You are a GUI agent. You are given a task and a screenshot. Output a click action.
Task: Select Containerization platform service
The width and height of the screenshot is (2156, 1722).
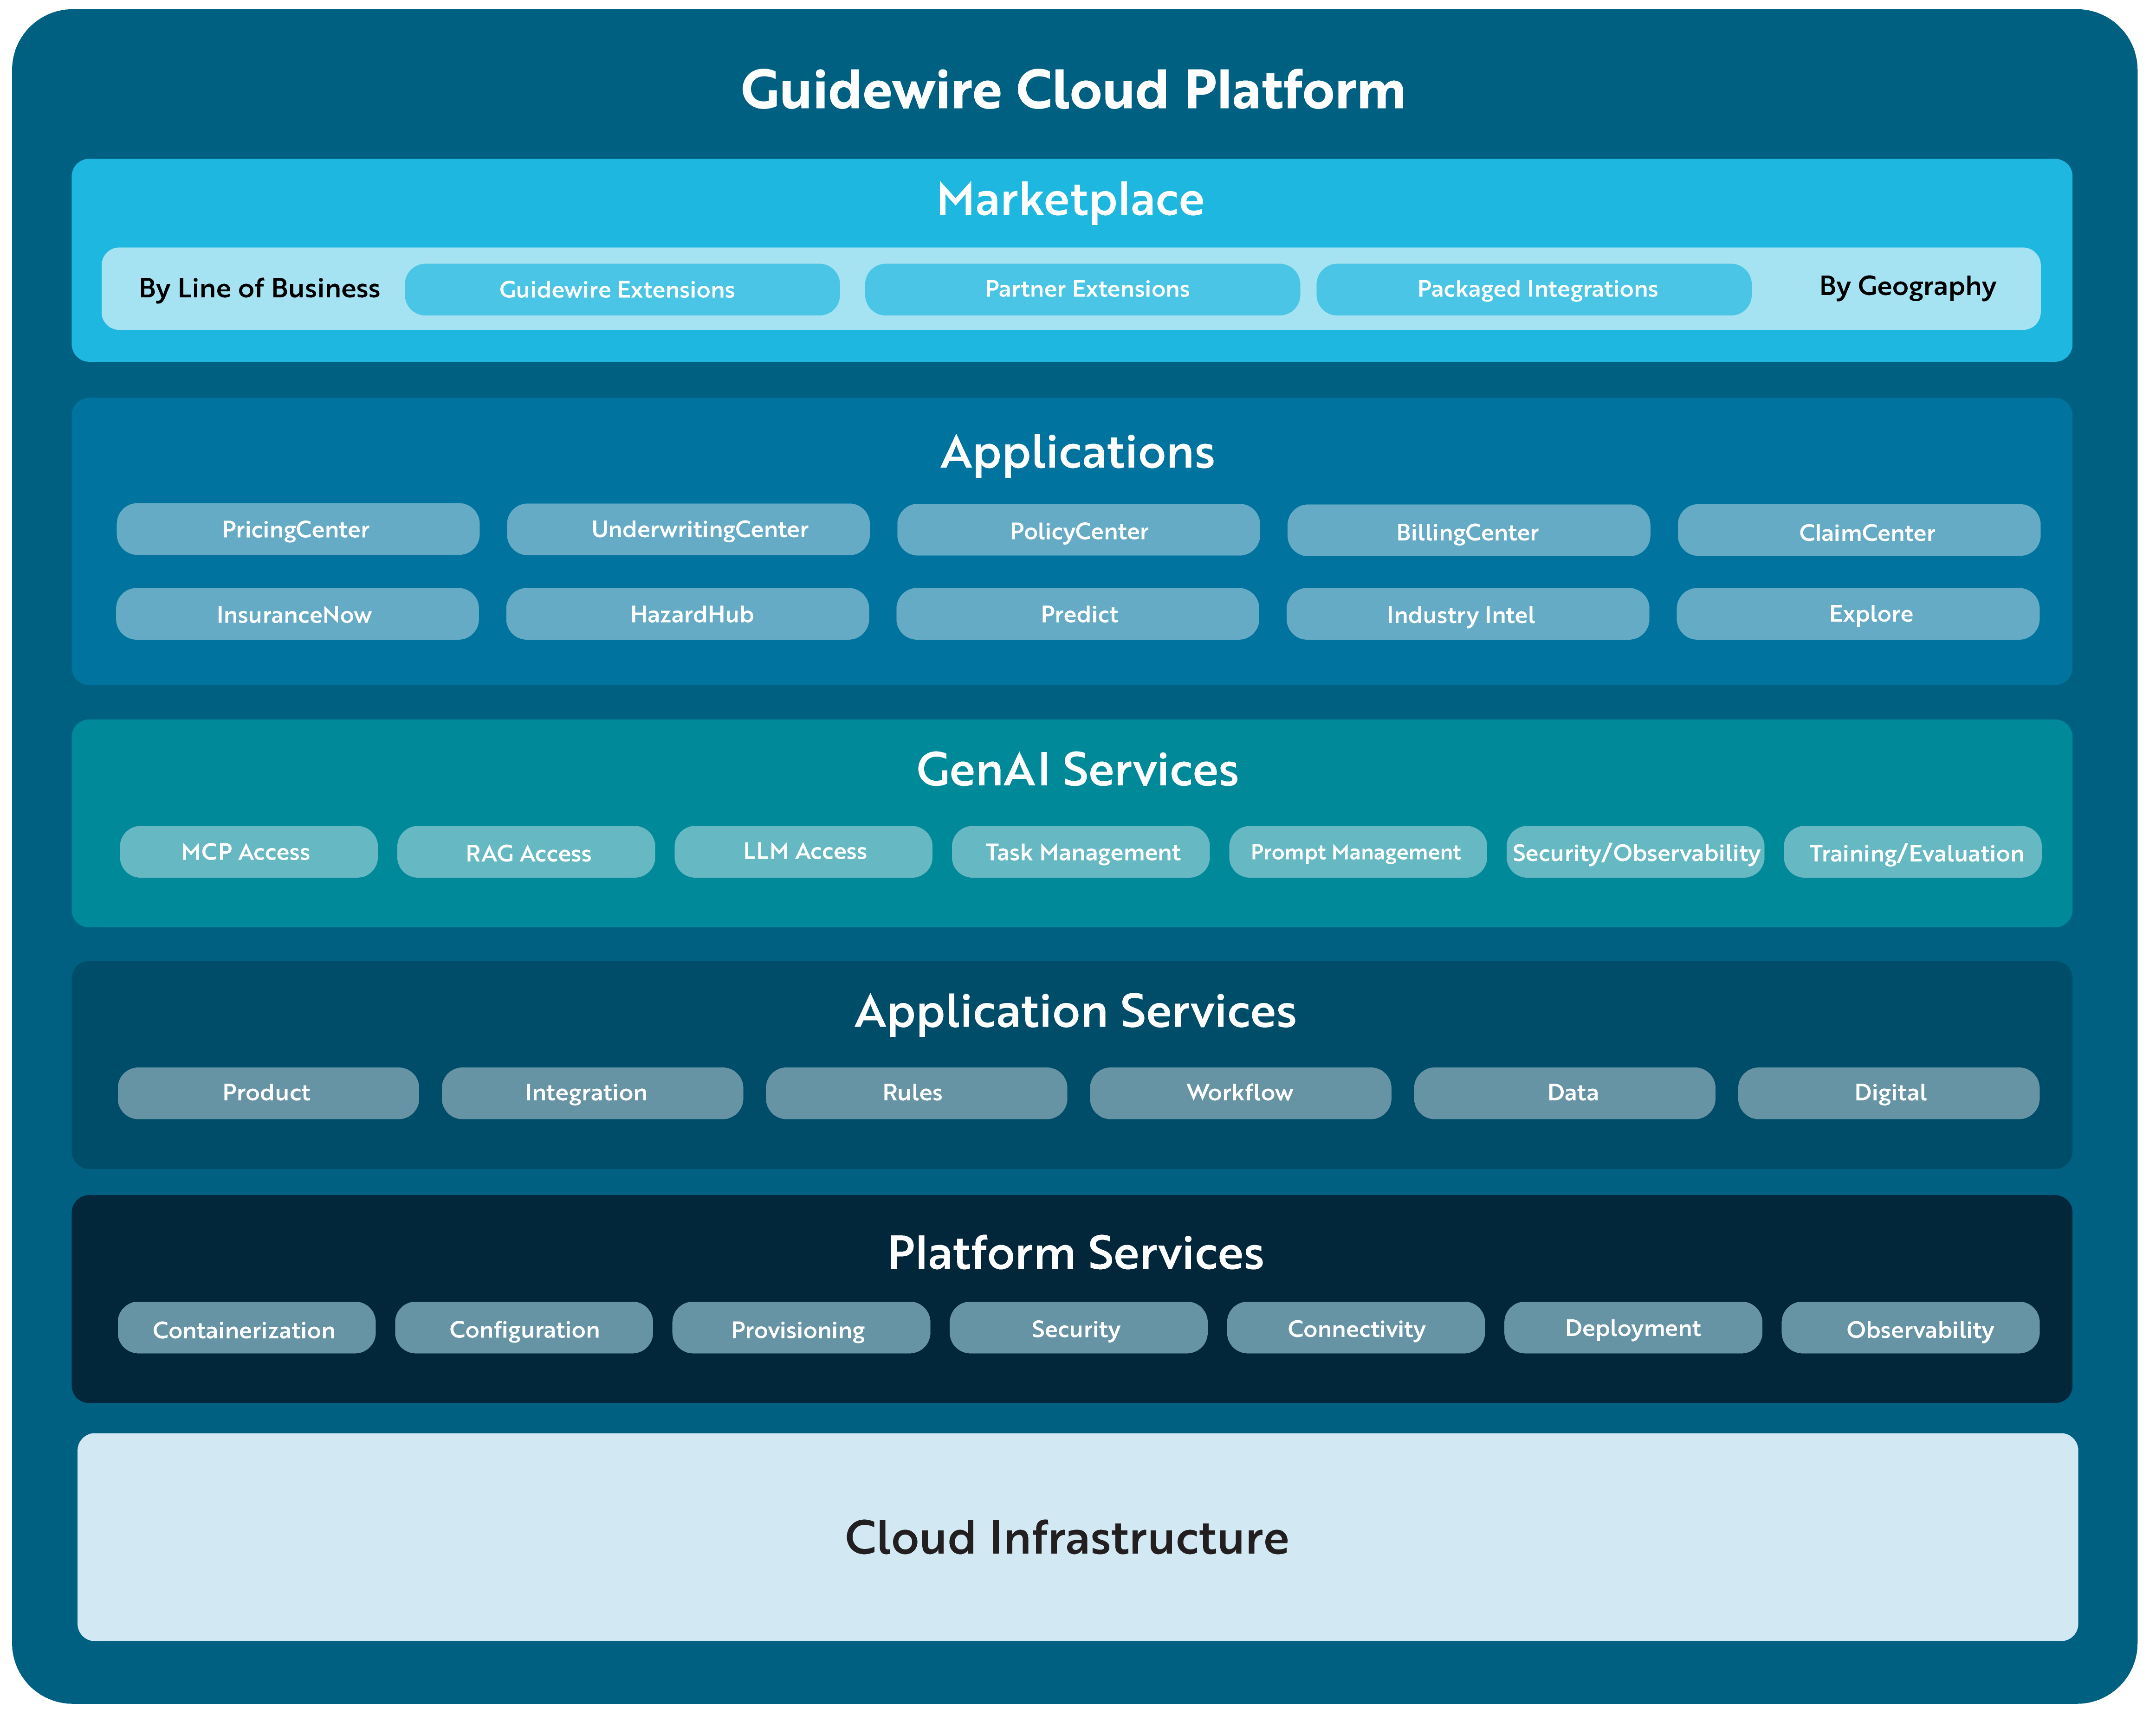click(x=246, y=1327)
